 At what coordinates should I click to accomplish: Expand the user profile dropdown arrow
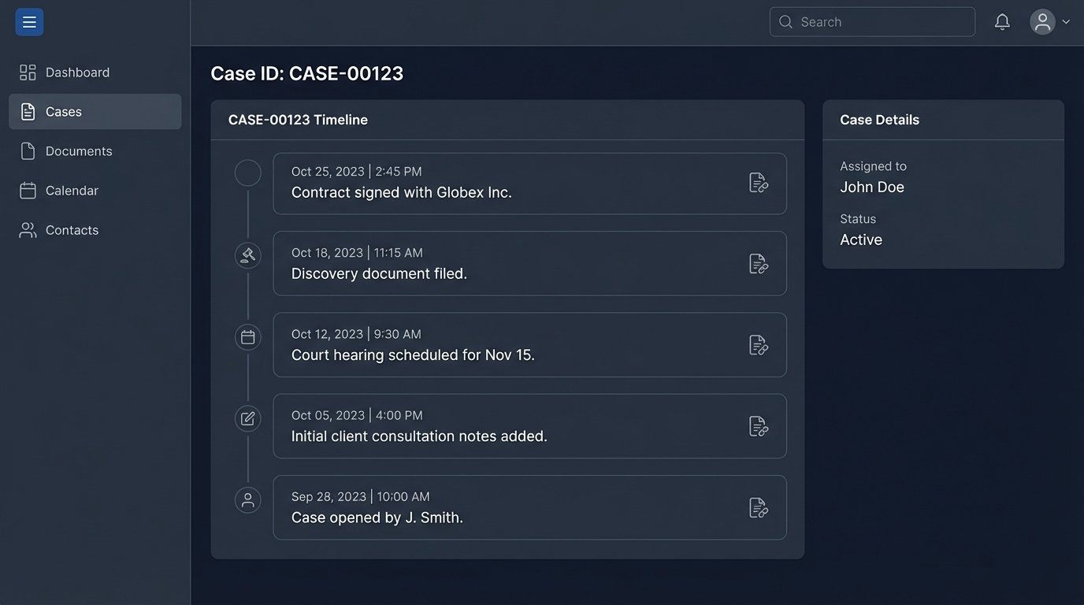pos(1066,22)
